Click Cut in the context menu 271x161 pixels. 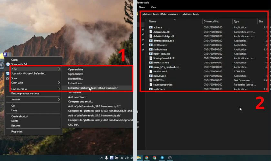13,106
